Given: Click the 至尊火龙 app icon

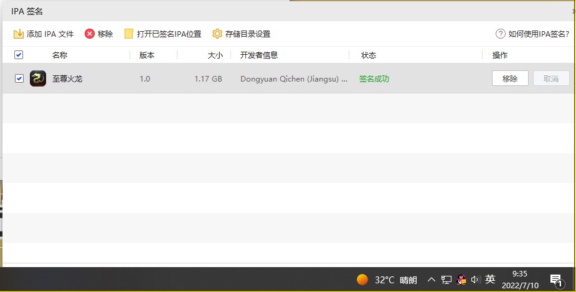Looking at the screenshot, I should pos(38,78).
